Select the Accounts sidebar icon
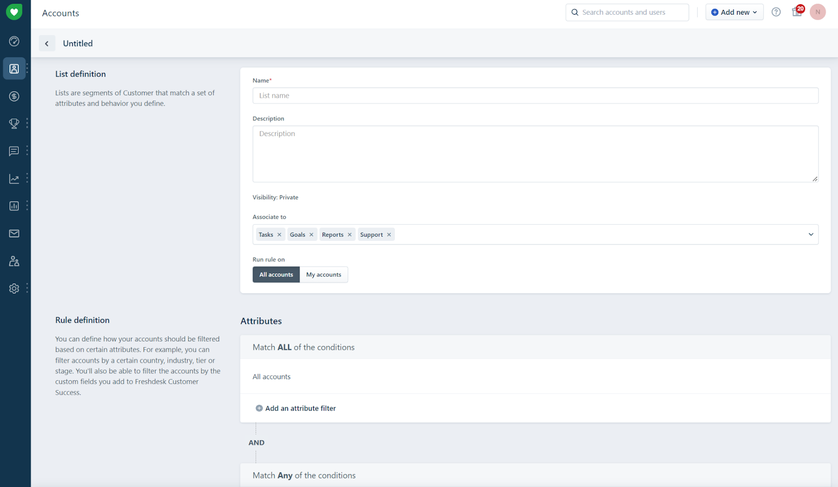 point(14,69)
